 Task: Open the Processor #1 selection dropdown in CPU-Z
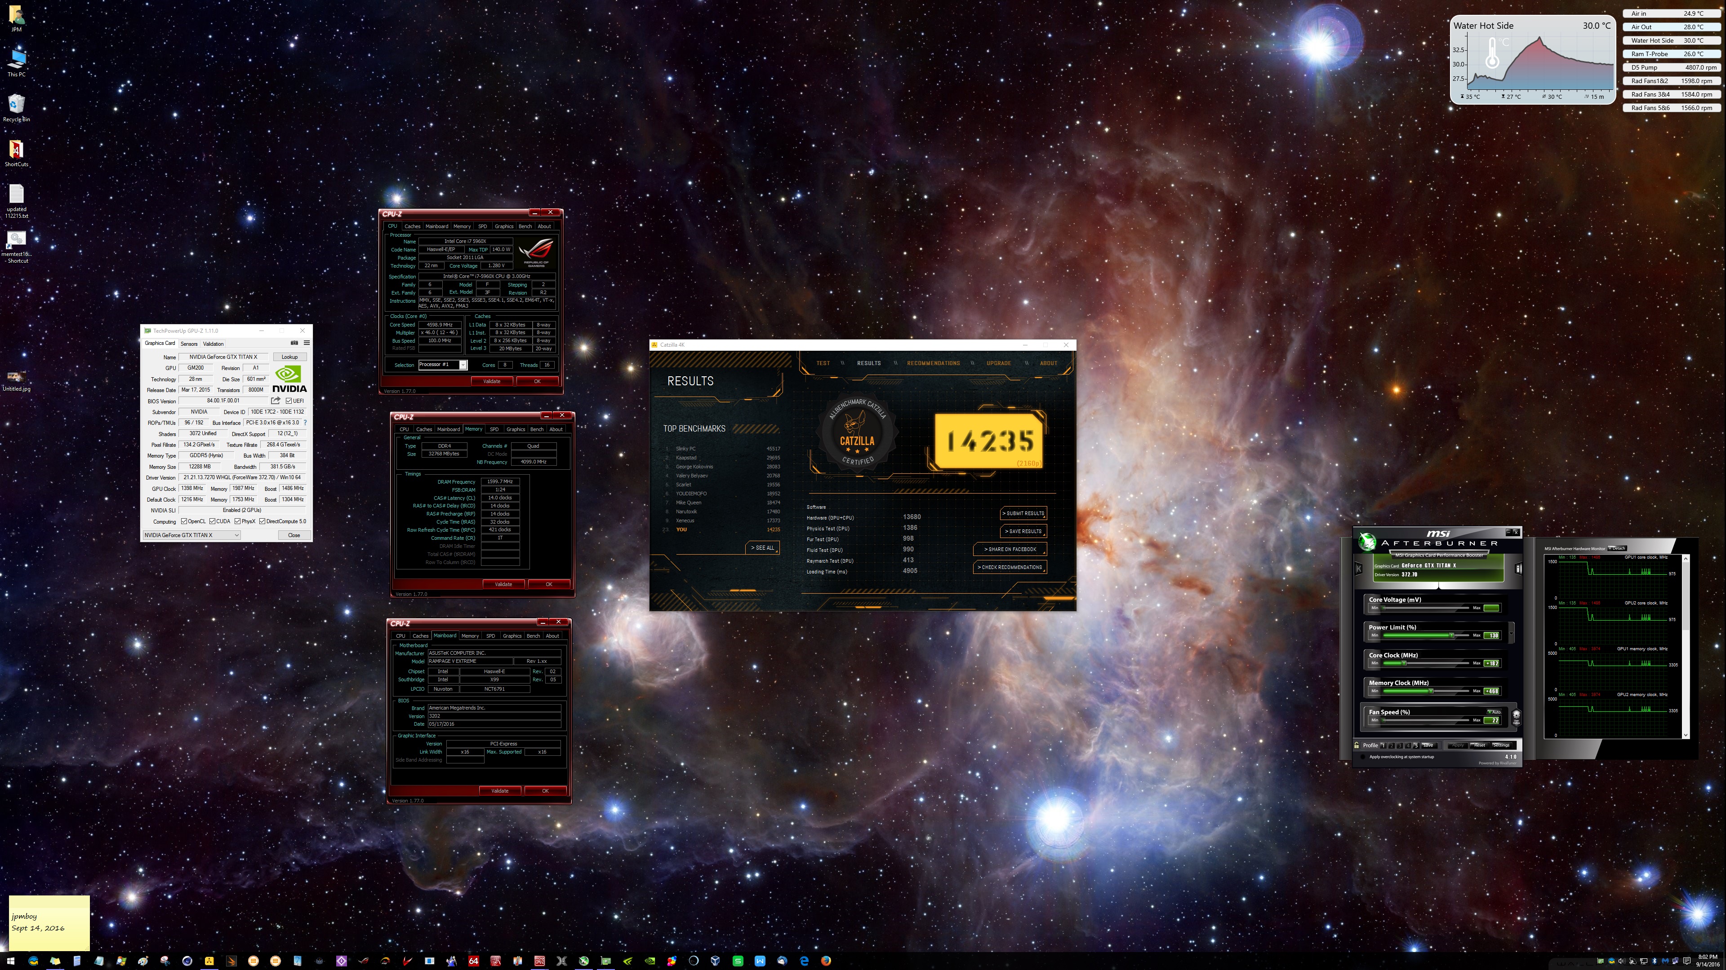pos(443,365)
